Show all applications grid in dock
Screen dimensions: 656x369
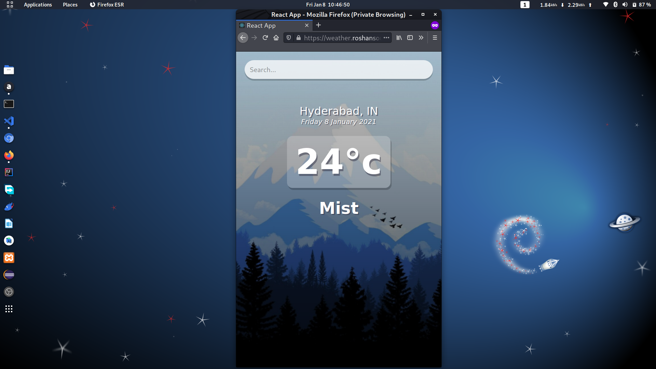9,309
